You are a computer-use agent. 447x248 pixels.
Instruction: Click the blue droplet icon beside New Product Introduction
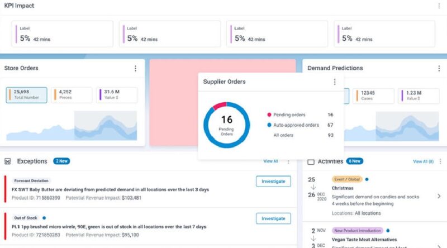pyautogui.click(x=388, y=230)
